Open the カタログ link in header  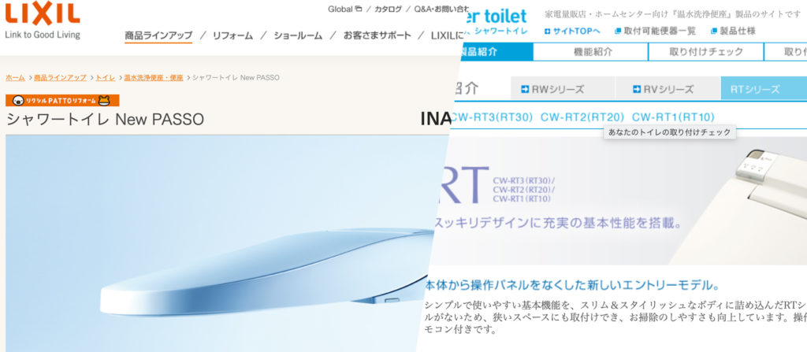(388, 9)
